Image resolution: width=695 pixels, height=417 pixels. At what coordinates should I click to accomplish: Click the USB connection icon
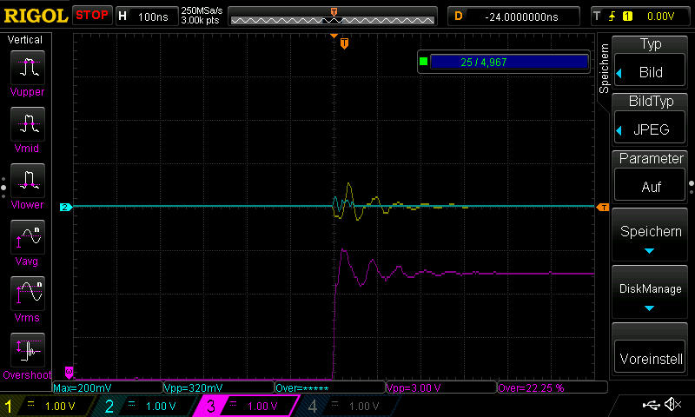pos(651,405)
